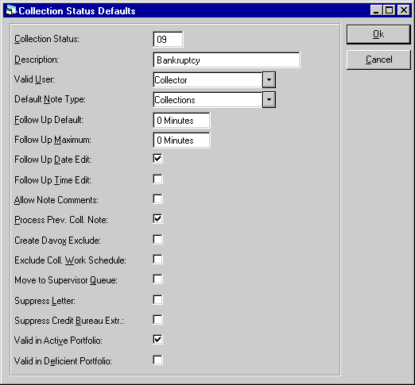Uncheck Valid in Active Portfolio checkbox
415x385 pixels.
[x=157, y=340]
